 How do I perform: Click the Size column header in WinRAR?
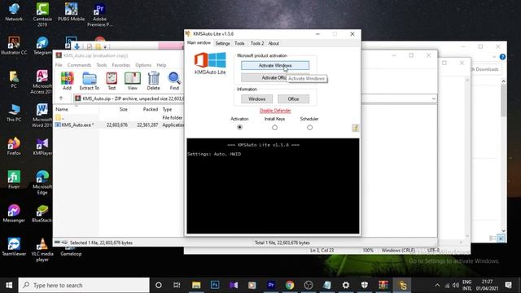pyautogui.click(x=114, y=109)
